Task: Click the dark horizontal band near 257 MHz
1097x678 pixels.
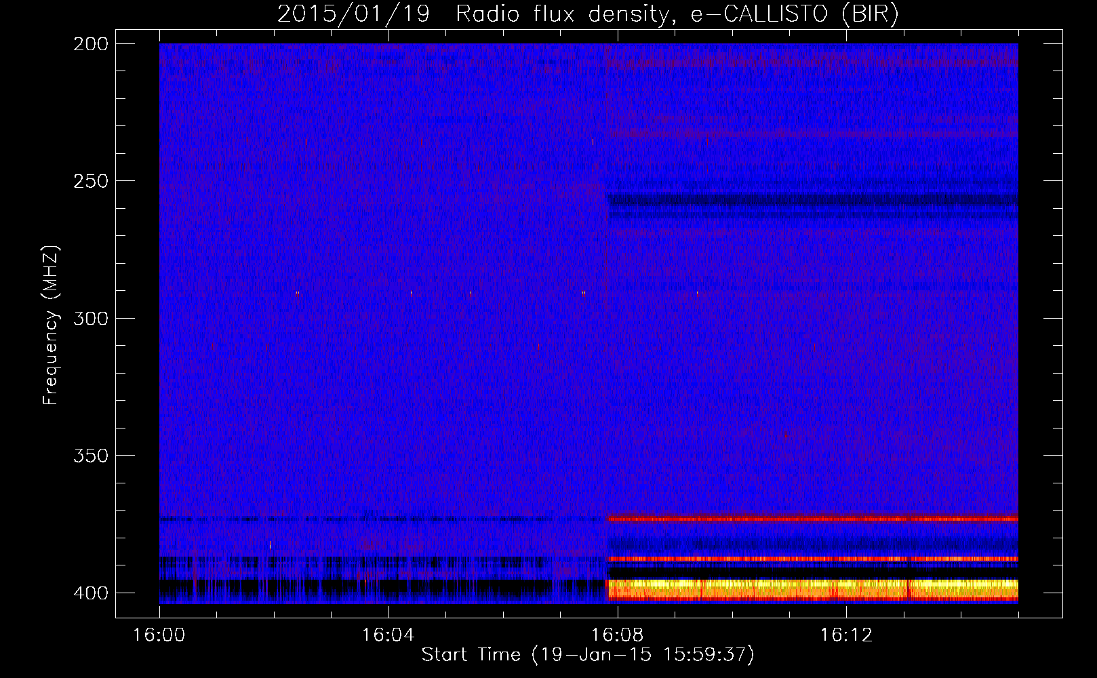Action: point(812,200)
